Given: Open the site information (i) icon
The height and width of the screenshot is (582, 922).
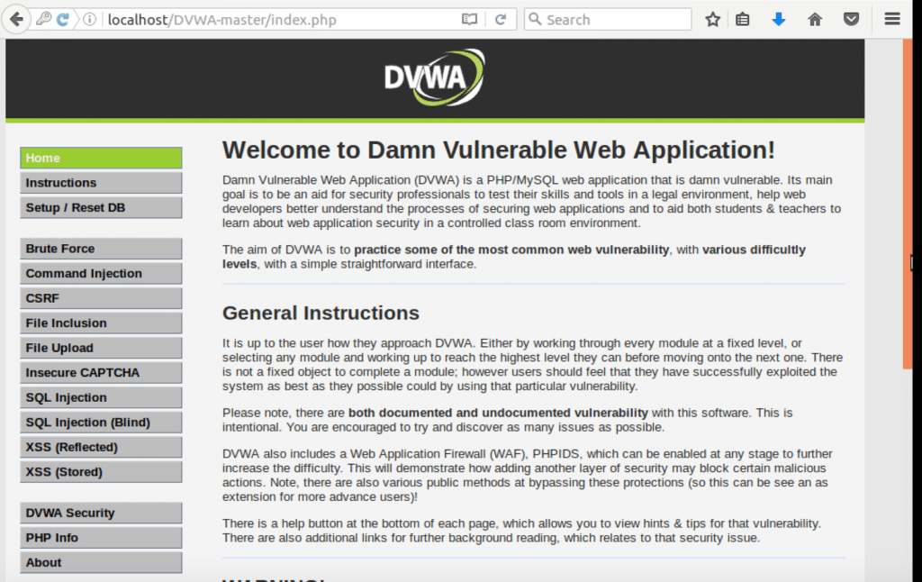Looking at the screenshot, I should tap(89, 20).
